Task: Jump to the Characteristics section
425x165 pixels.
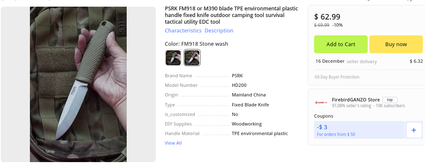Action: [183, 31]
